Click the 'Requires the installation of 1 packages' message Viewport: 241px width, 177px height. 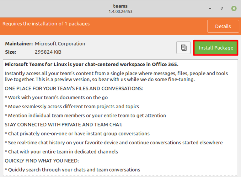[46, 24]
